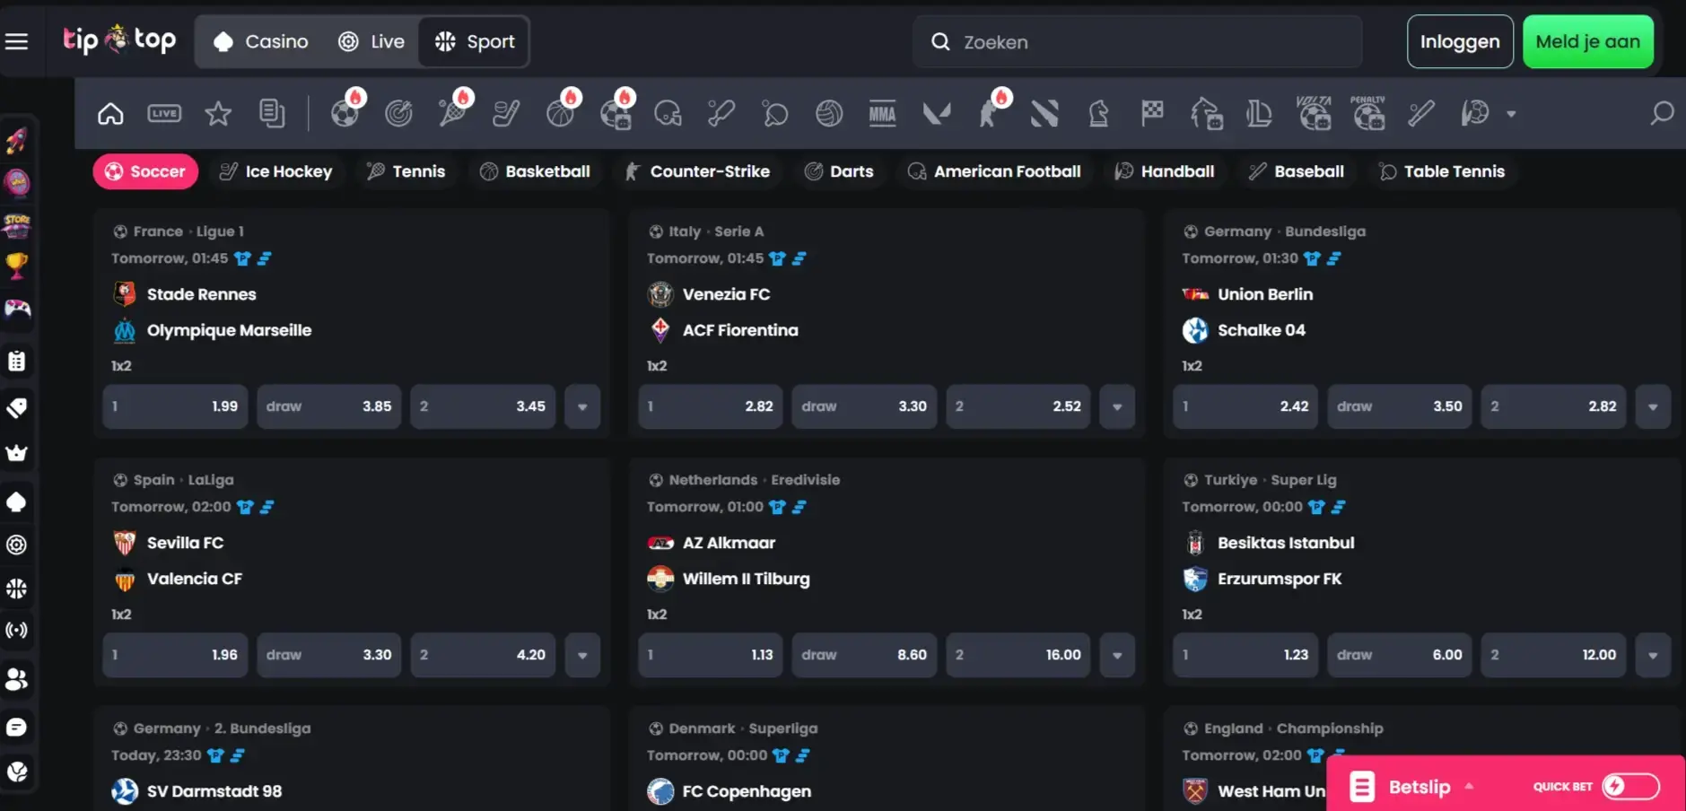
Task: Switch to the Live tab
Action: (x=371, y=41)
